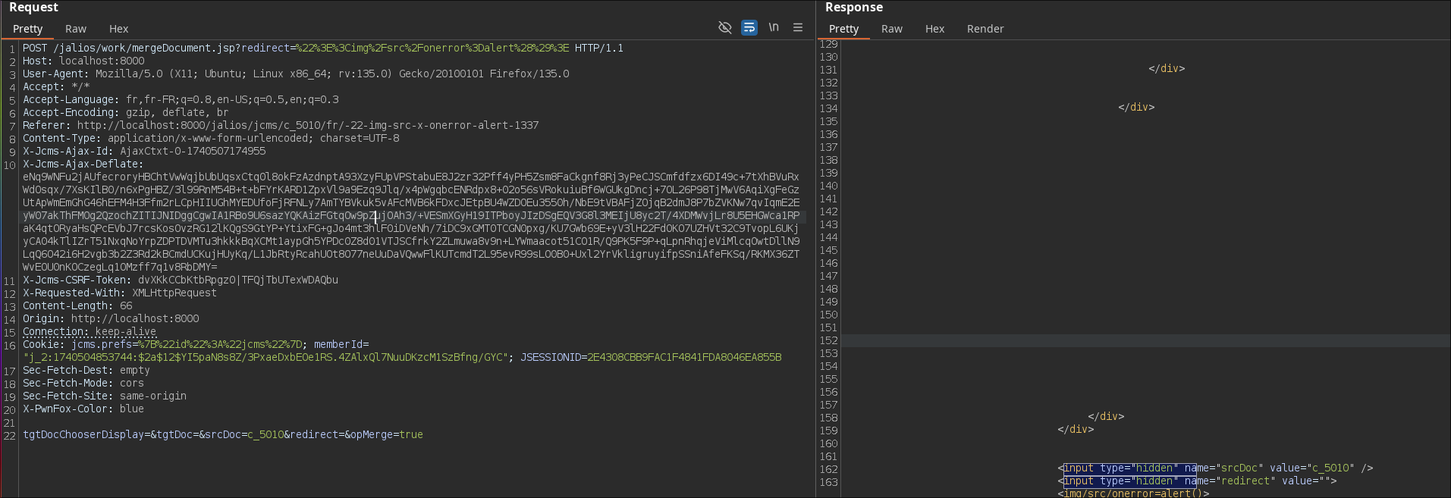Image resolution: width=1451 pixels, height=498 pixels.
Task: Click the <img/src/onerror=alert()> response line
Action: pyautogui.click(x=1133, y=493)
